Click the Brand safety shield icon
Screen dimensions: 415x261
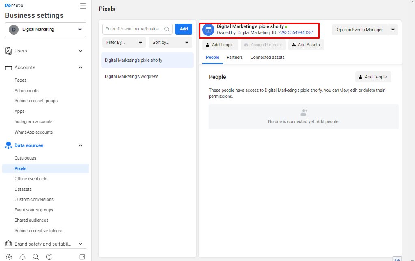9,243
